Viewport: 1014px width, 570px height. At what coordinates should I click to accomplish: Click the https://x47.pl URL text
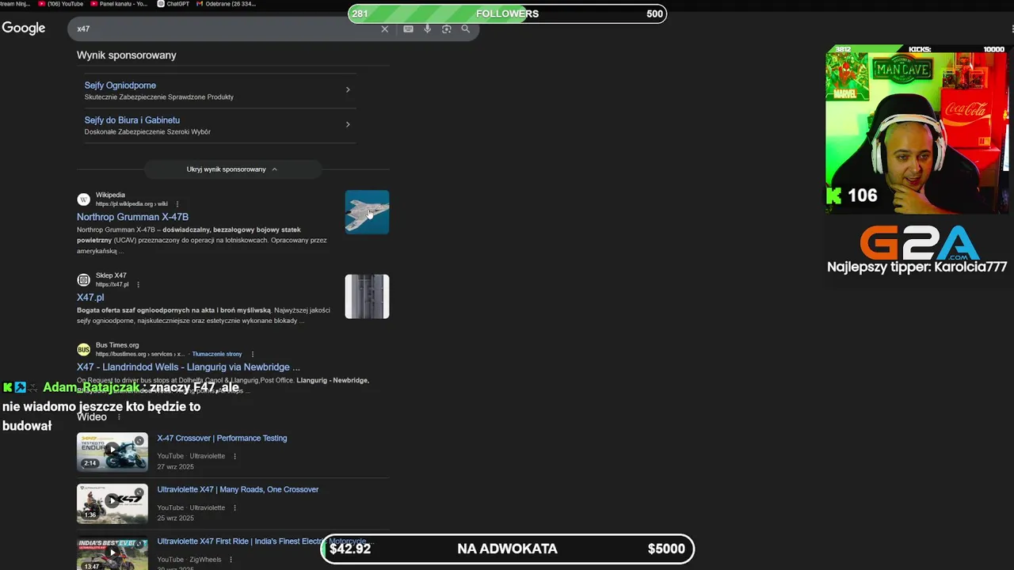pos(112,285)
